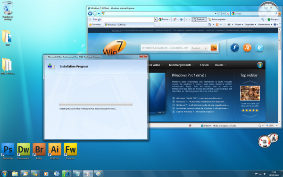Launch Adobe Bridge from the desktop
This screenshot has height=177, width=283.
(39, 151)
